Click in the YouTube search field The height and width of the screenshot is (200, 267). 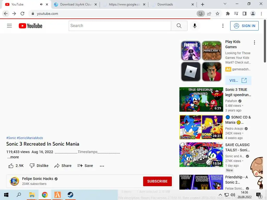pyautogui.click(x=120, y=26)
